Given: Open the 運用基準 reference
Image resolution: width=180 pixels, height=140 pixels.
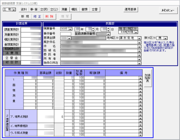Looking at the screenshot, I should 130,10.
